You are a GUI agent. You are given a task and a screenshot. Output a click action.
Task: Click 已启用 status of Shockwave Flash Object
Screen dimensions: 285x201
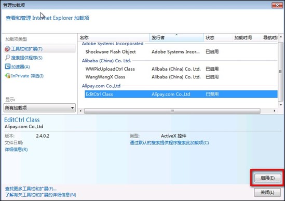point(212,51)
